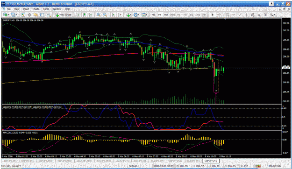Expand the Indicators dropdown arrow
Viewport: 292px width, 169px height.
131,14
